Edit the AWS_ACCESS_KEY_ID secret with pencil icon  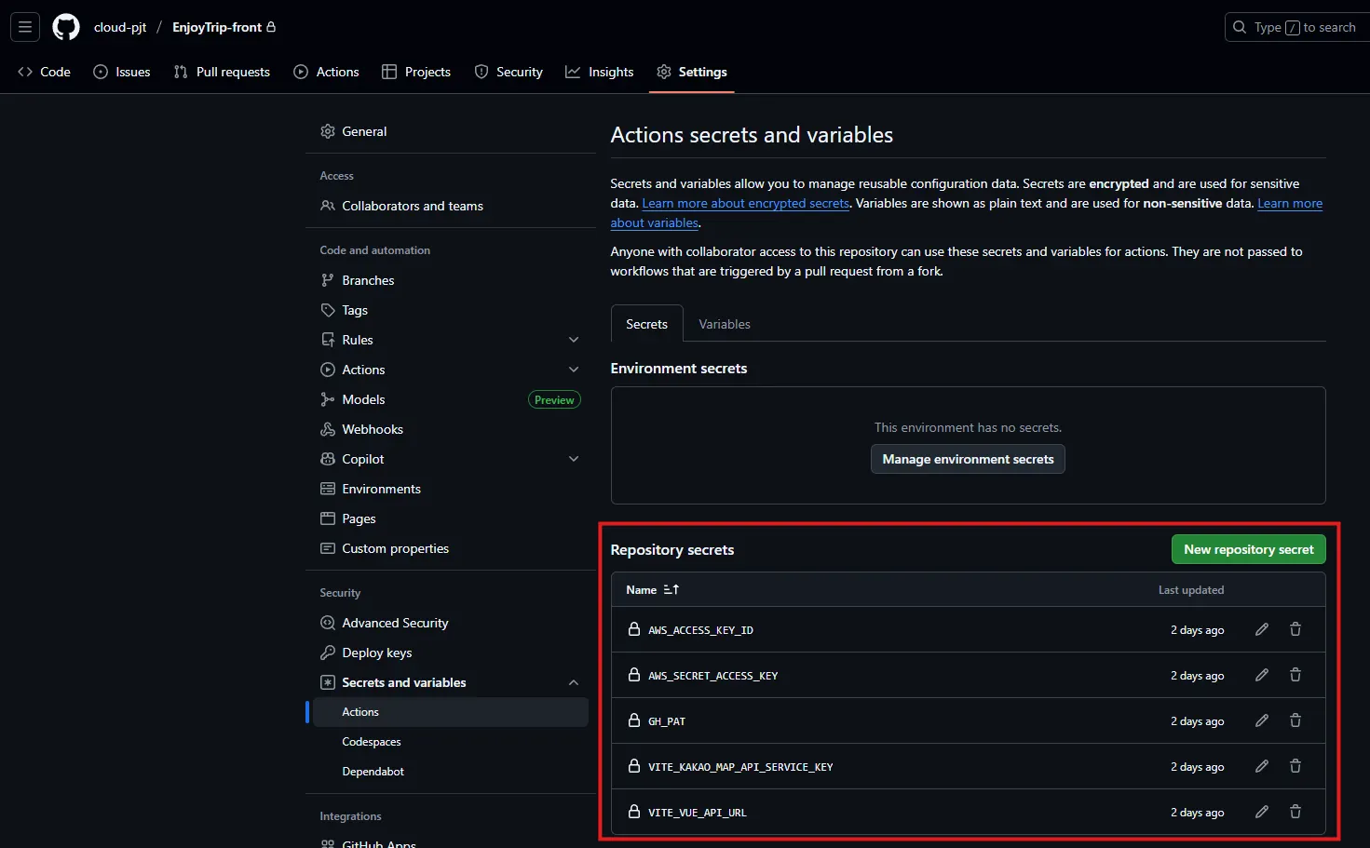(x=1262, y=629)
